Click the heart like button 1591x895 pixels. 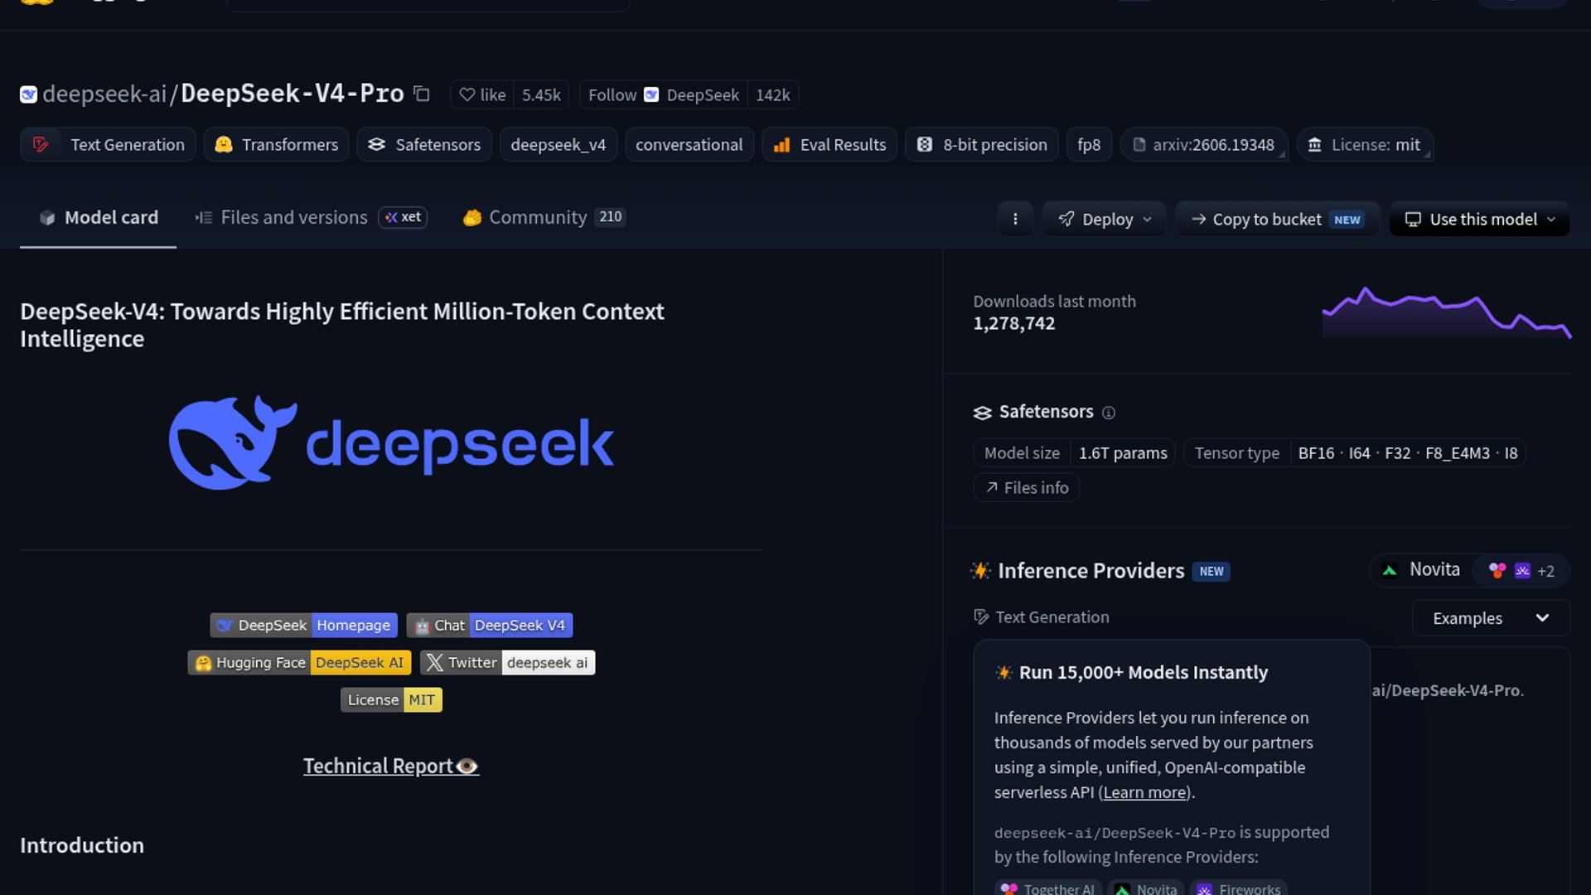(482, 95)
